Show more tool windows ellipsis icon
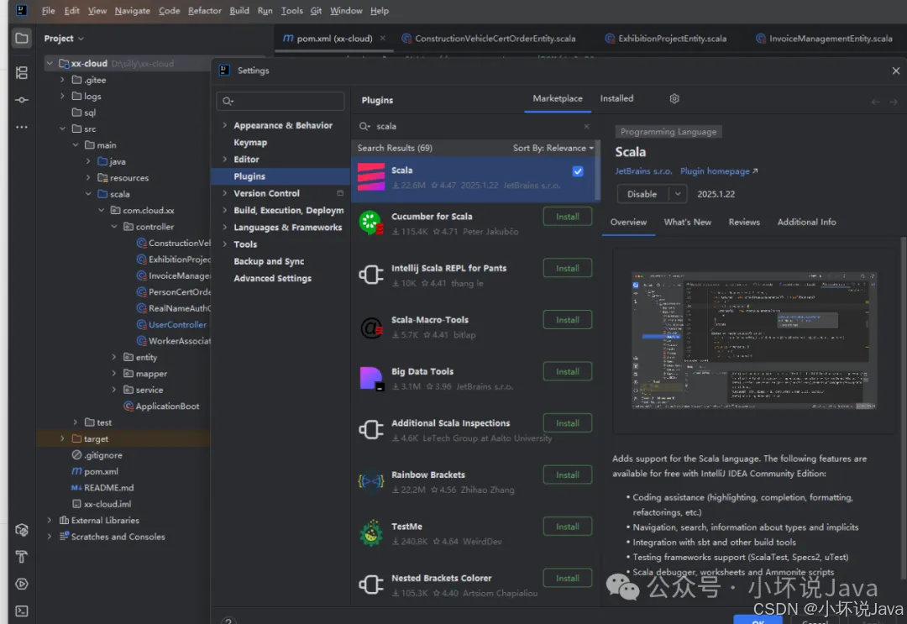This screenshot has width=907, height=624. click(x=21, y=127)
